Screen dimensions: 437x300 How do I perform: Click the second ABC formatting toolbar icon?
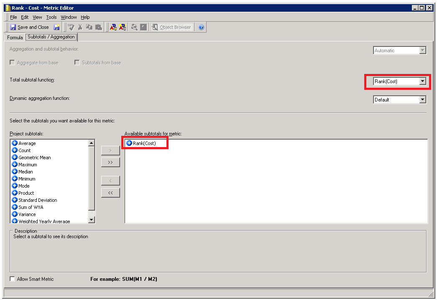(123, 27)
